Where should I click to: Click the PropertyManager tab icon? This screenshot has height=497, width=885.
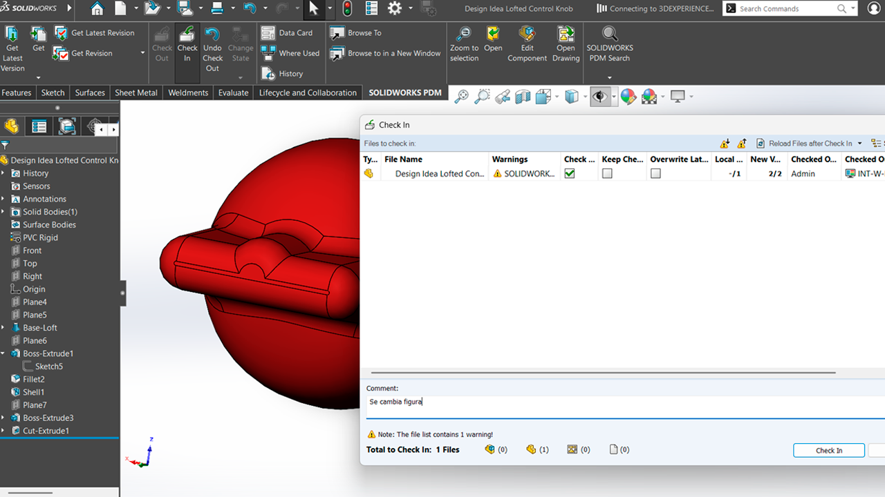coord(39,126)
